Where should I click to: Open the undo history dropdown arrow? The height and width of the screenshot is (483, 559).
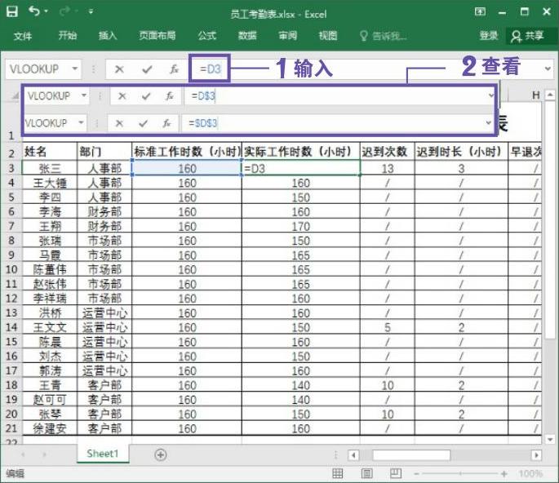point(47,11)
